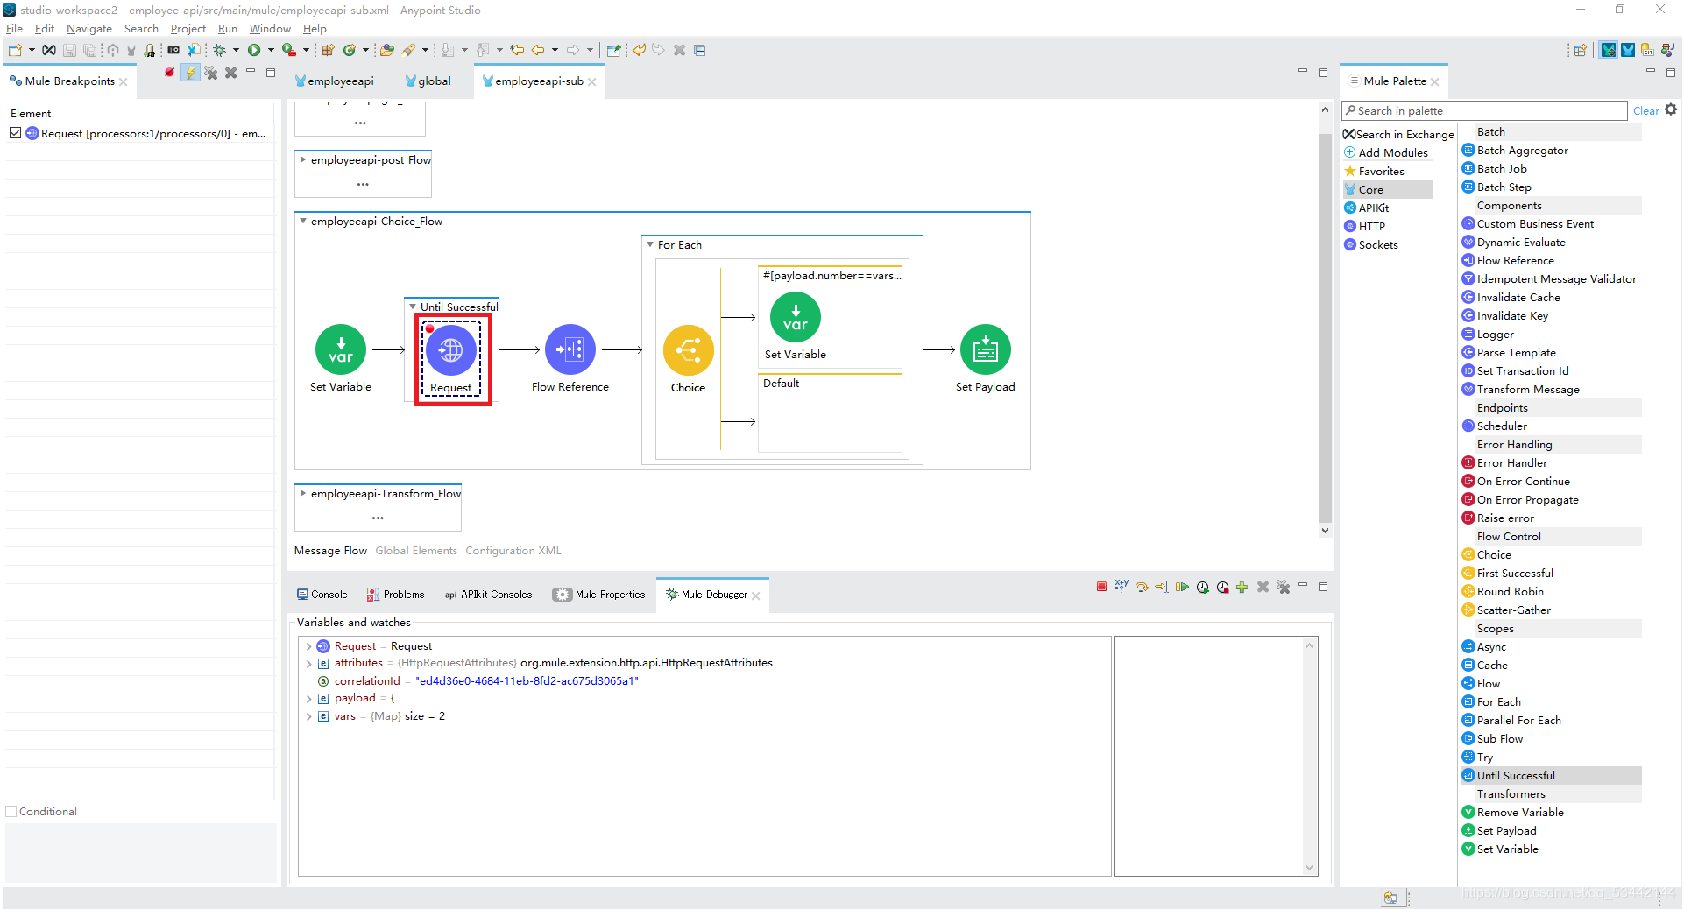This screenshot has height=909, width=1684.
Task: Open the Problems tab
Action: point(395,594)
